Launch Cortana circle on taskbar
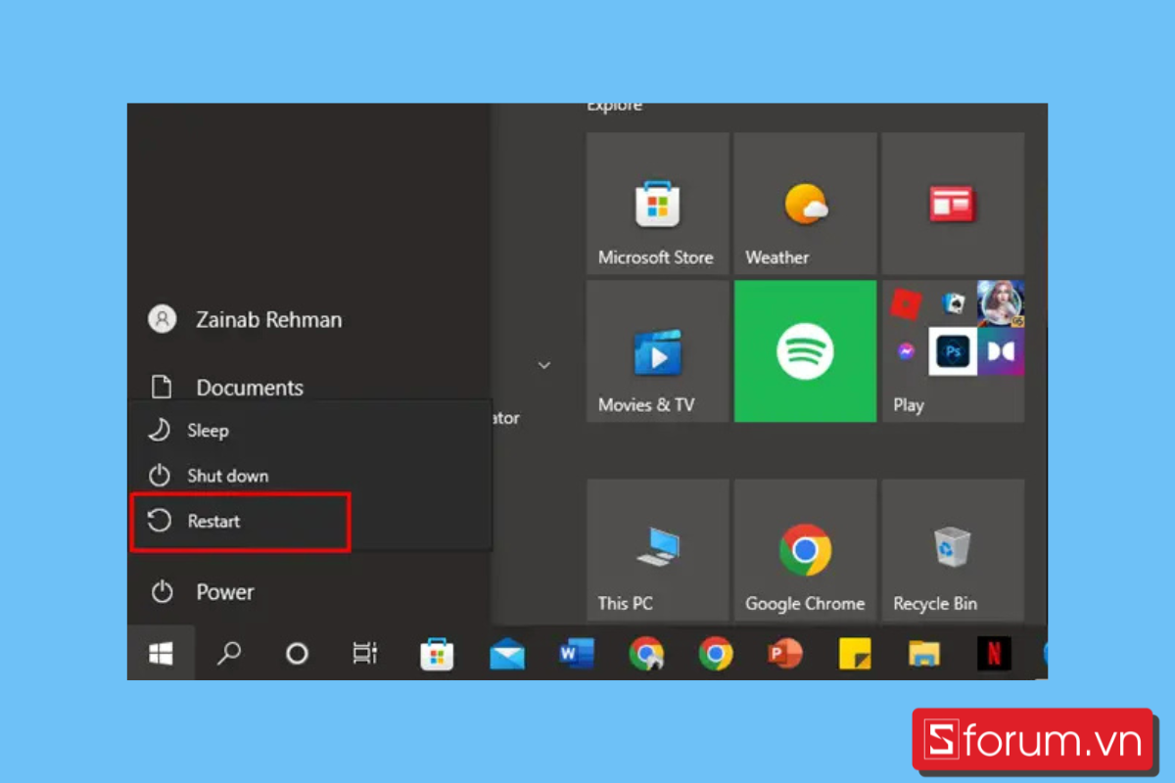 (x=297, y=654)
